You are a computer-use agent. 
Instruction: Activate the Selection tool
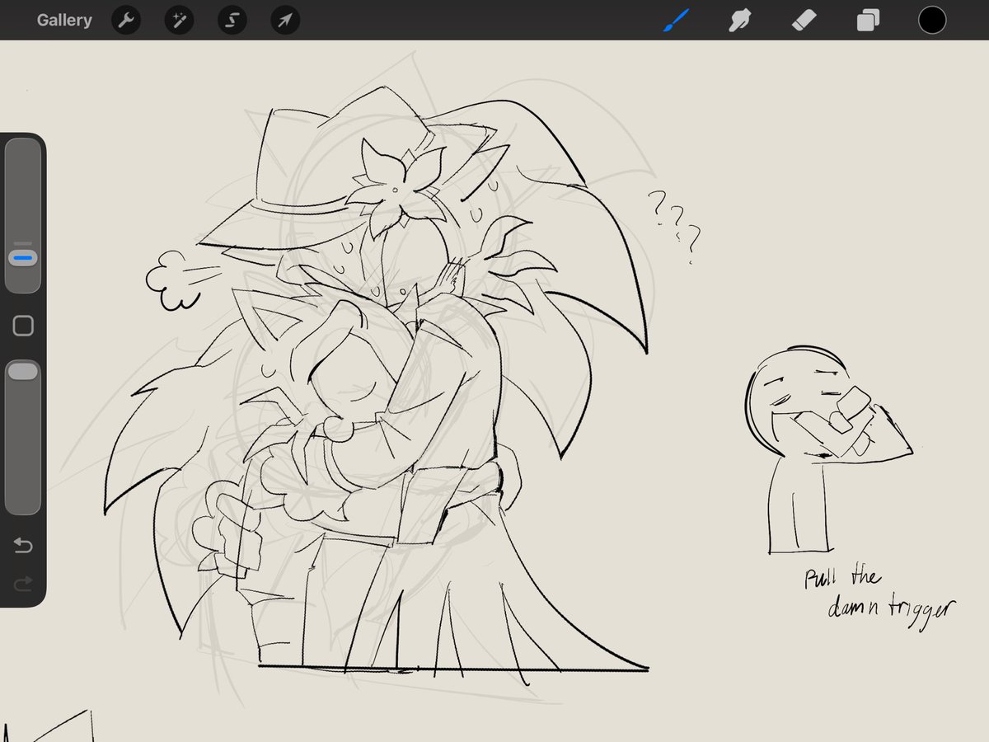click(x=232, y=20)
